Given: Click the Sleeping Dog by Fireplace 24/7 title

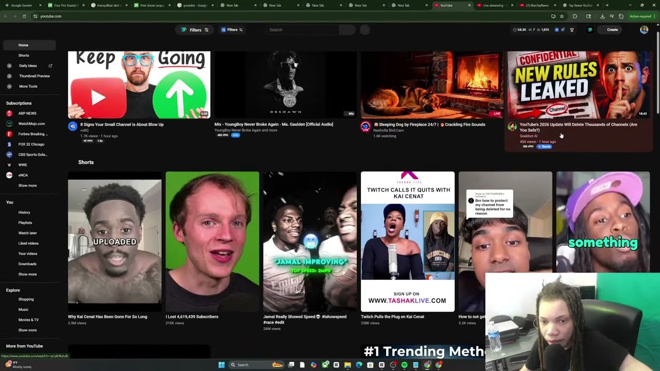Looking at the screenshot, I should pos(430,125).
